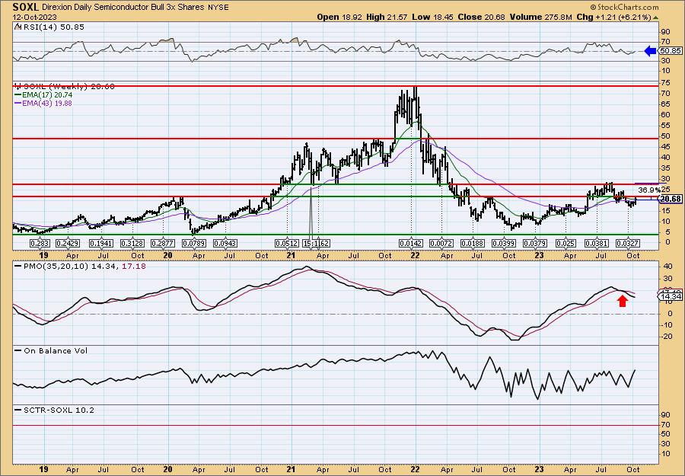This screenshot has width=685, height=476.
Task: Click the 0.283 volume box
Action: coord(40,244)
